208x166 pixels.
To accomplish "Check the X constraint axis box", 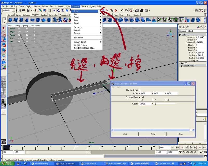I will point(140,100).
